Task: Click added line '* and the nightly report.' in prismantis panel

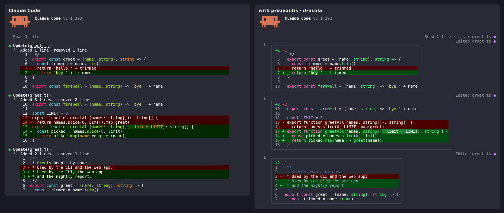Action: click(x=337, y=185)
